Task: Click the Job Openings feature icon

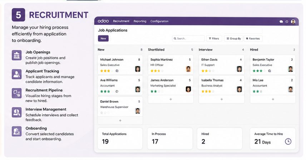Action: 16,55
